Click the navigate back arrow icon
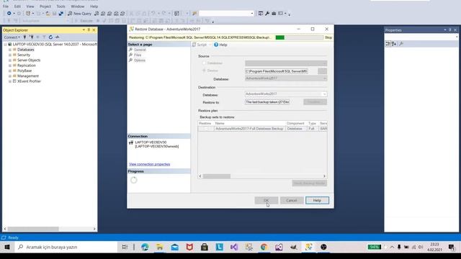Screen dimensions: 461x259 [x=9, y=14]
